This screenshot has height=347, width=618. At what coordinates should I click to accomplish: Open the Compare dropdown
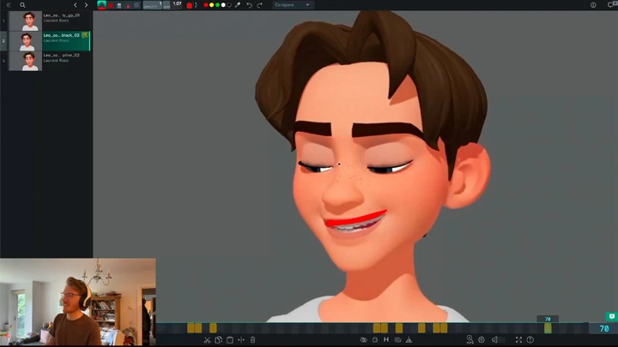click(293, 5)
